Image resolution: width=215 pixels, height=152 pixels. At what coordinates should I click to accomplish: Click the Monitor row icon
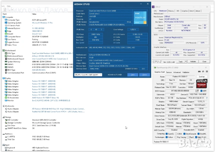6,100
